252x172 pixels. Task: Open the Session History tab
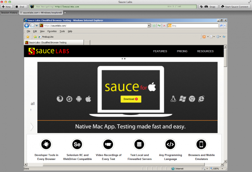(9, 13)
